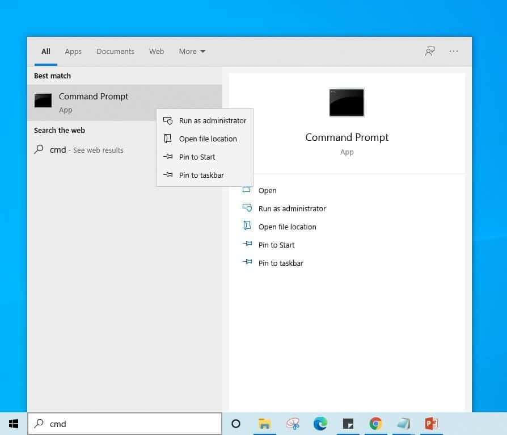507x435 pixels.
Task: Choose Pin to taskbar in context menu
Action: click(x=205, y=175)
